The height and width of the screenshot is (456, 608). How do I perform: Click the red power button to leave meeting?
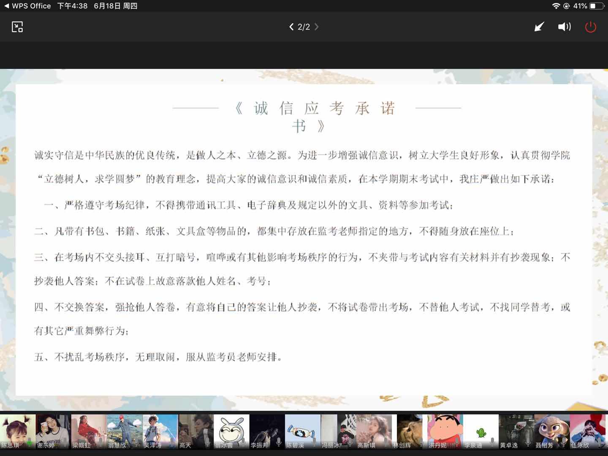(x=590, y=27)
